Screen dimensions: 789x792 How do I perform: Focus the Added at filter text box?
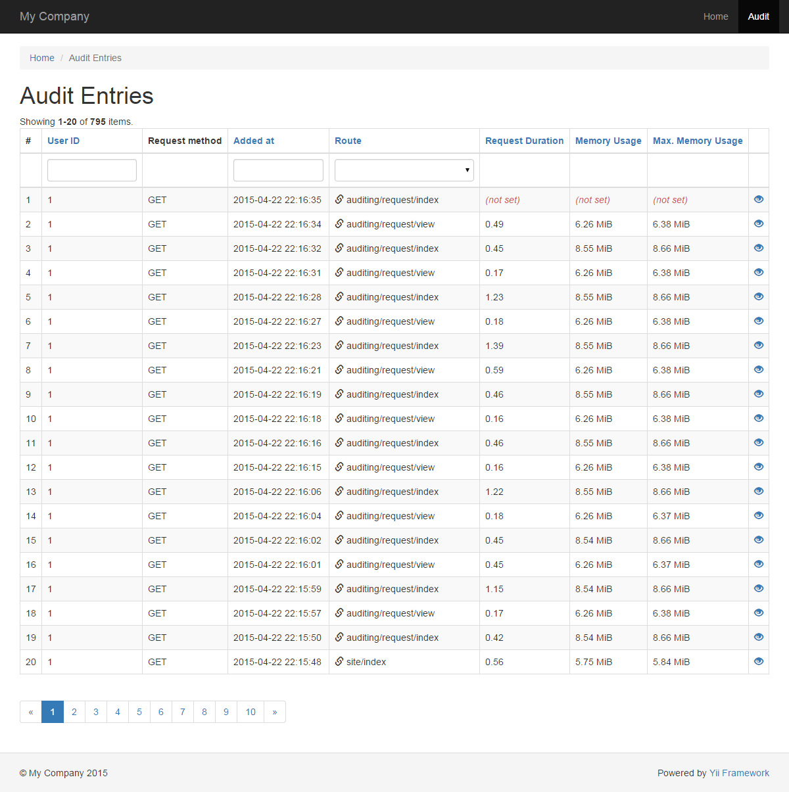[278, 170]
